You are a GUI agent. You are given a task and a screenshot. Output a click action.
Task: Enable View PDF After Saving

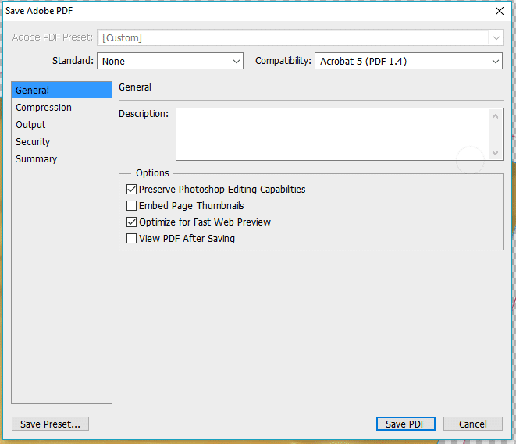pos(131,239)
